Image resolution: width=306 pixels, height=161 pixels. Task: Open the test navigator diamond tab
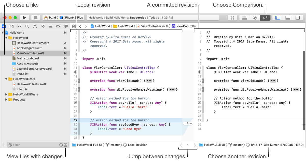(43, 26)
